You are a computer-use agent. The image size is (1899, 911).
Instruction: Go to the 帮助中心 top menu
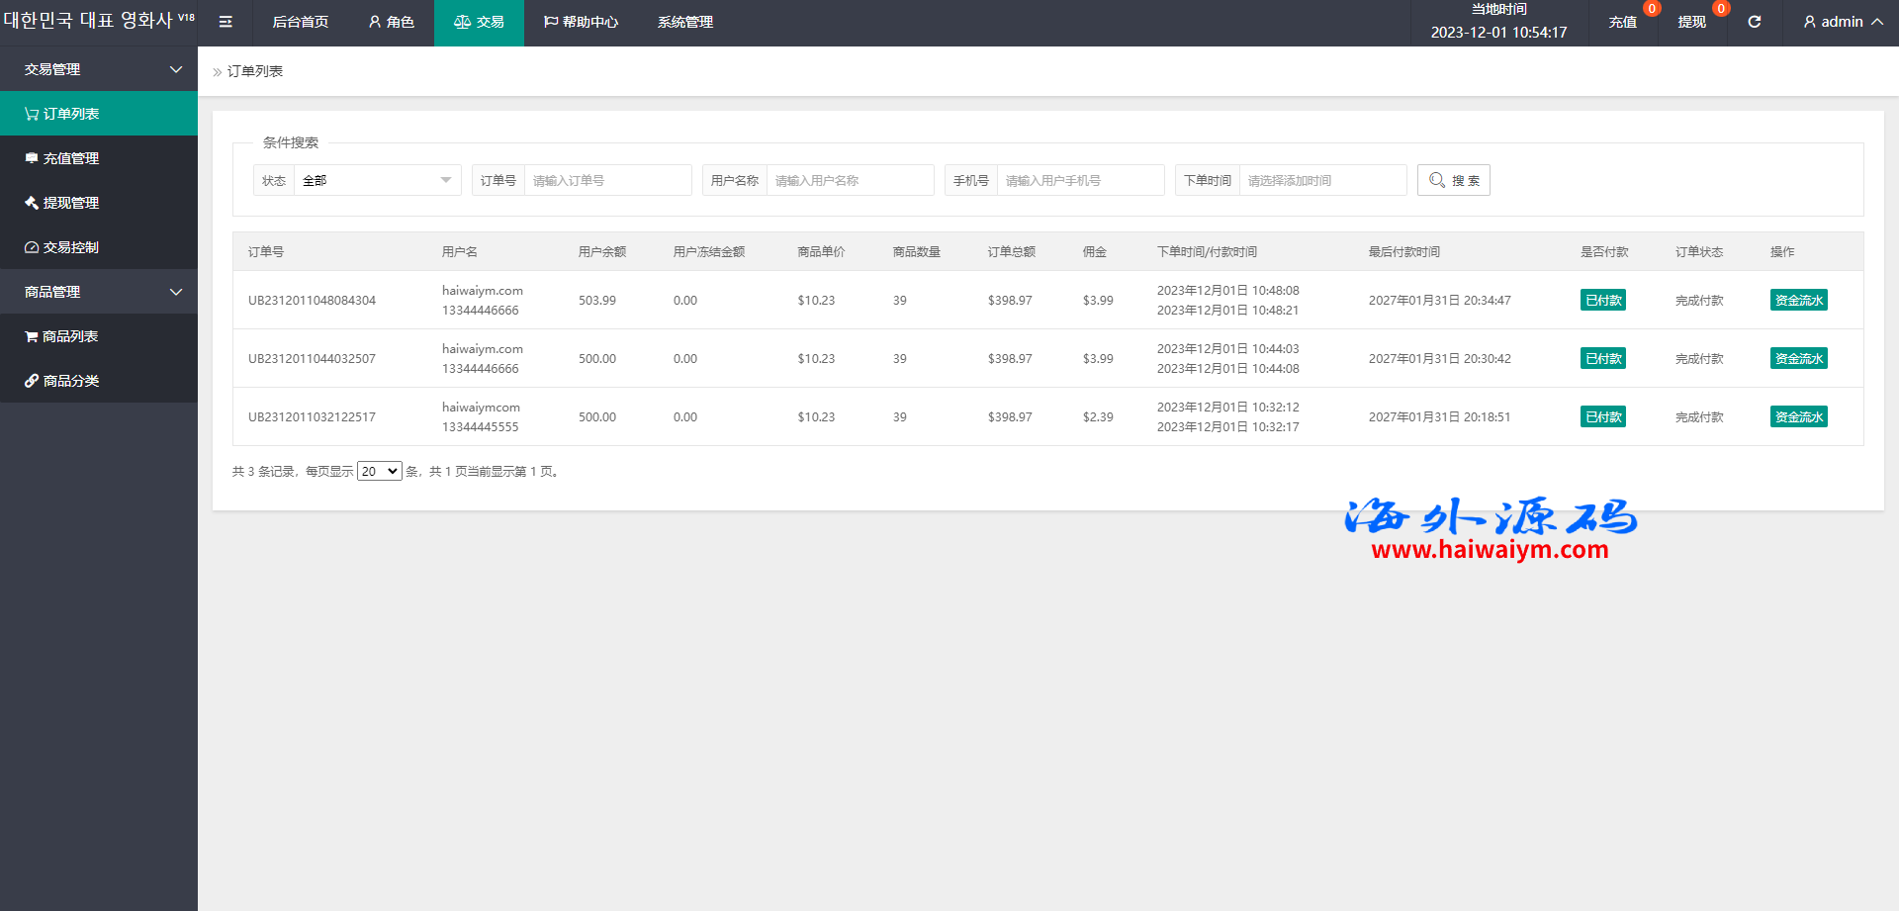click(581, 22)
